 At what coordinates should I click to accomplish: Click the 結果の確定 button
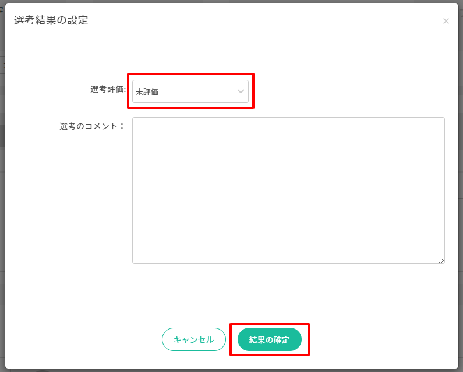point(269,339)
